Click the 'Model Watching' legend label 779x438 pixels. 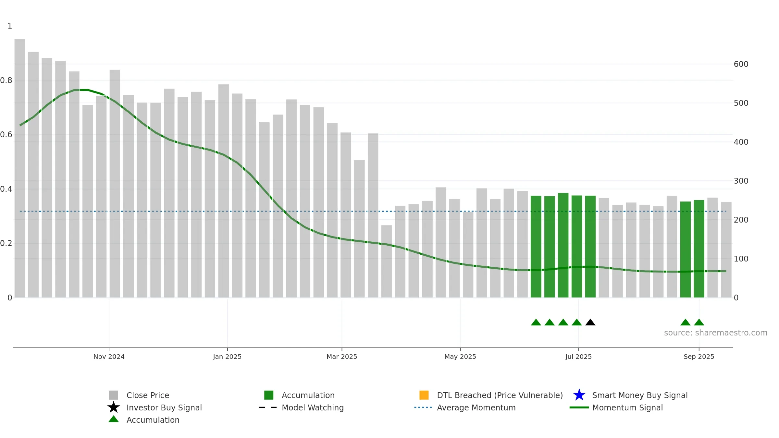(313, 408)
